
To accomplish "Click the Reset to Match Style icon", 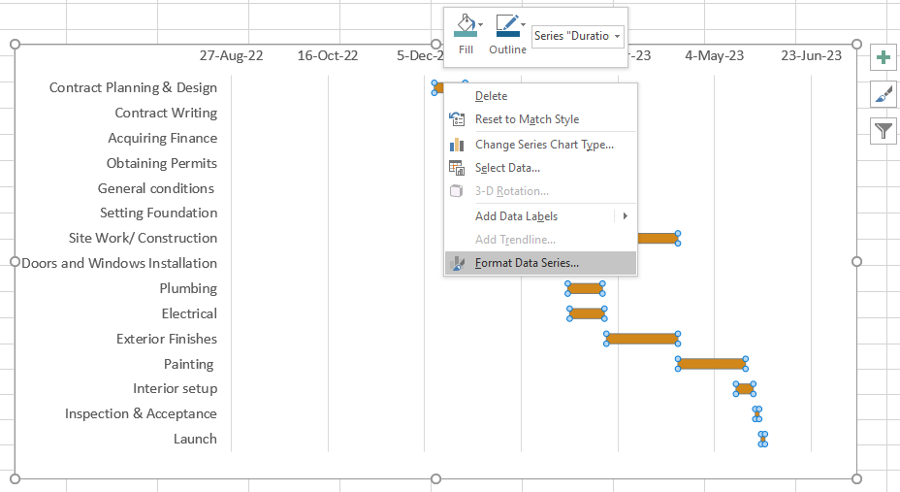I will click(x=457, y=119).
